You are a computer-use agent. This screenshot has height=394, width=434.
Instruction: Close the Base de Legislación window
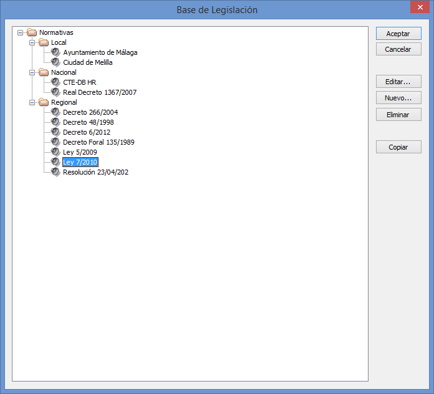420,7
